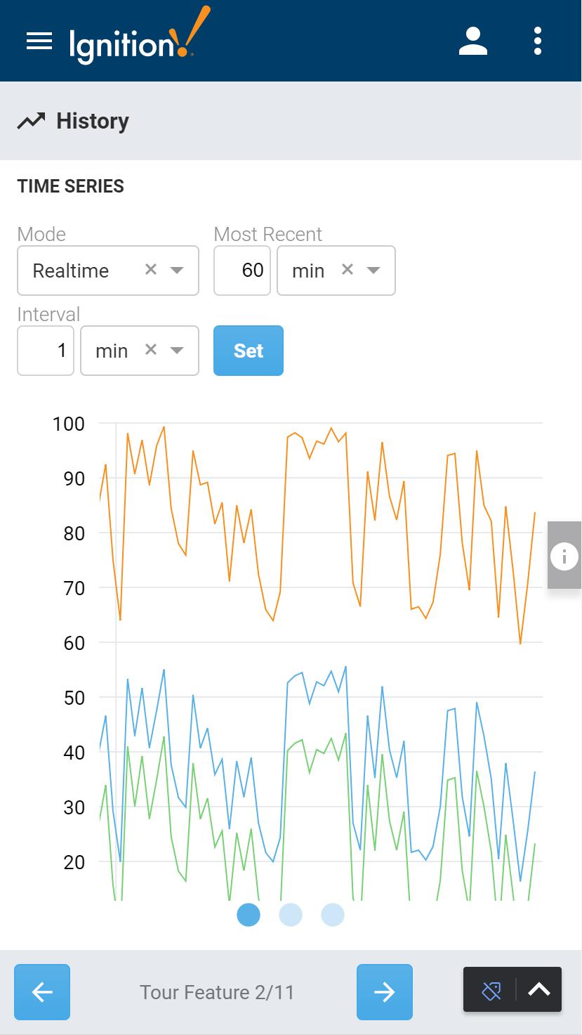
Task: Open the Most Recent unit dropdown
Action: pos(373,271)
